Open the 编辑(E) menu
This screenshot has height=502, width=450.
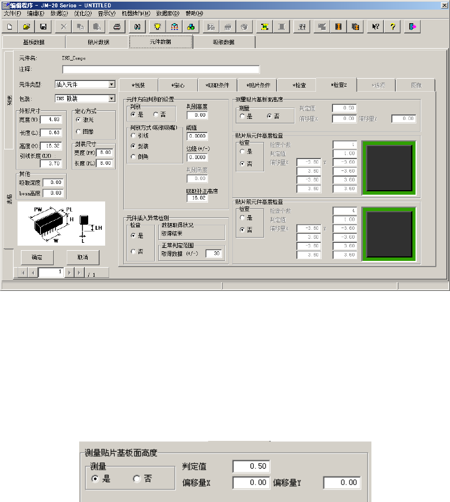pos(36,14)
